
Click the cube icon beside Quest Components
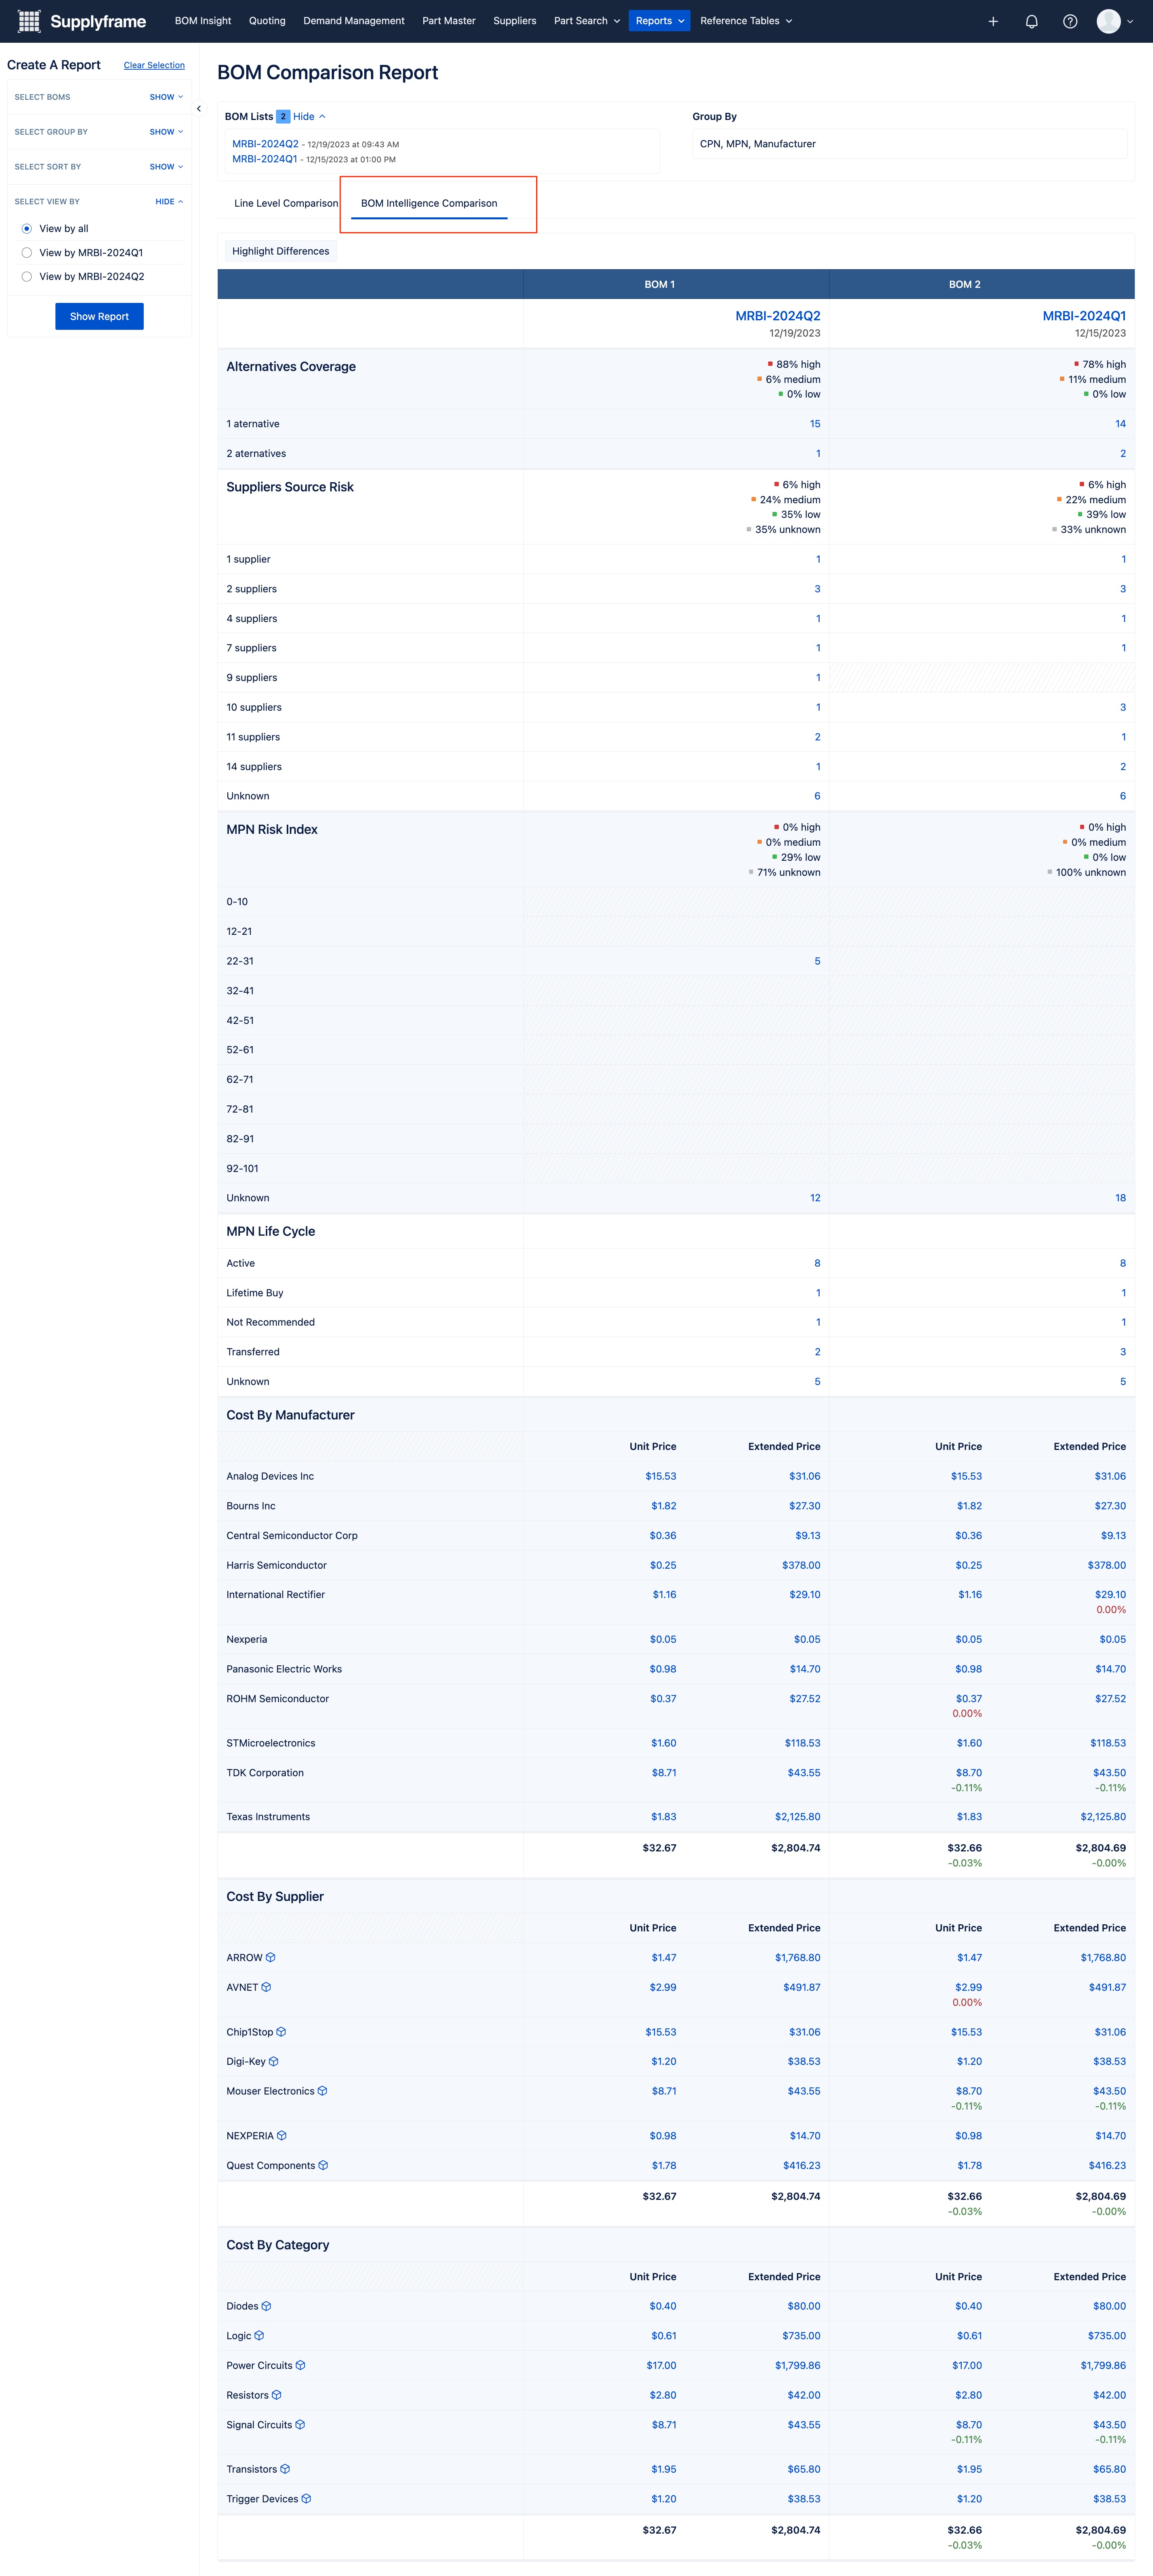(323, 2165)
